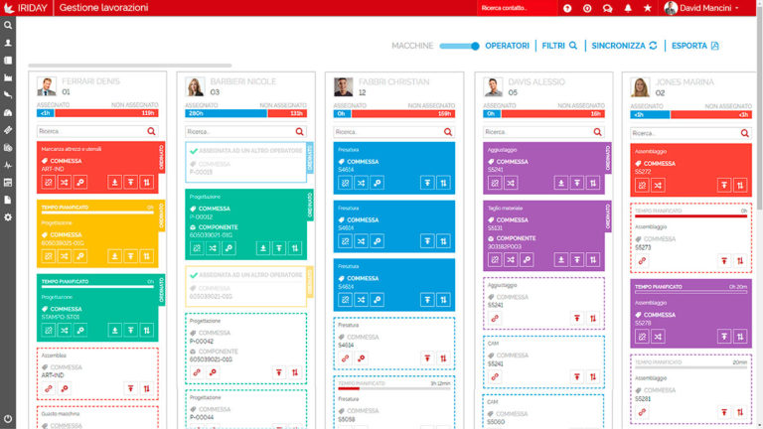
Task: Click the help question mark icon
Action: [567, 8]
